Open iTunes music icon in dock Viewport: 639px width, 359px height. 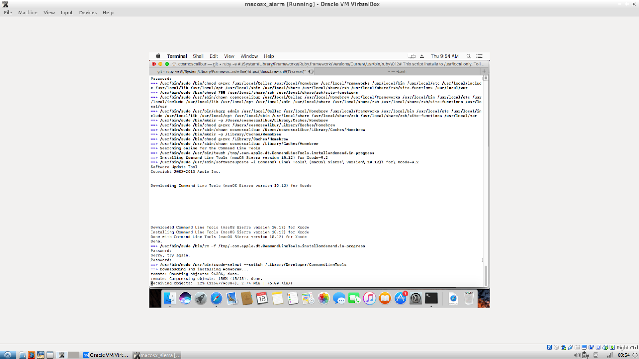pos(369,298)
